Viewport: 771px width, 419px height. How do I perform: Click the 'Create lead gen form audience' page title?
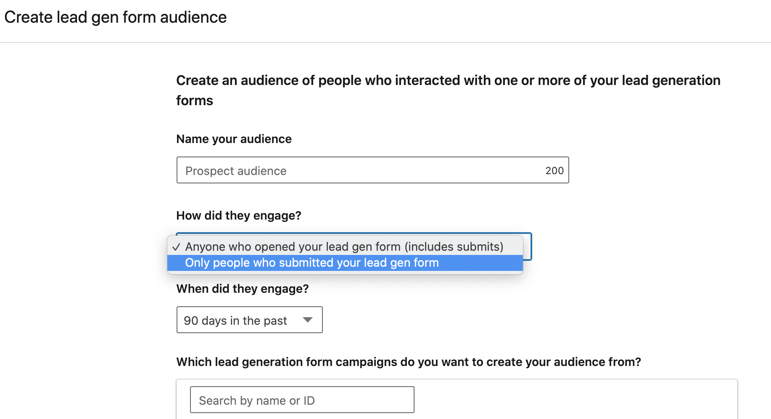tap(115, 18)
